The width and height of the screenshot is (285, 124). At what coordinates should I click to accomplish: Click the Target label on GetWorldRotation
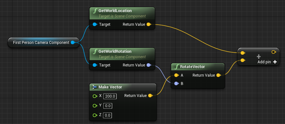[x=105, y=65]
